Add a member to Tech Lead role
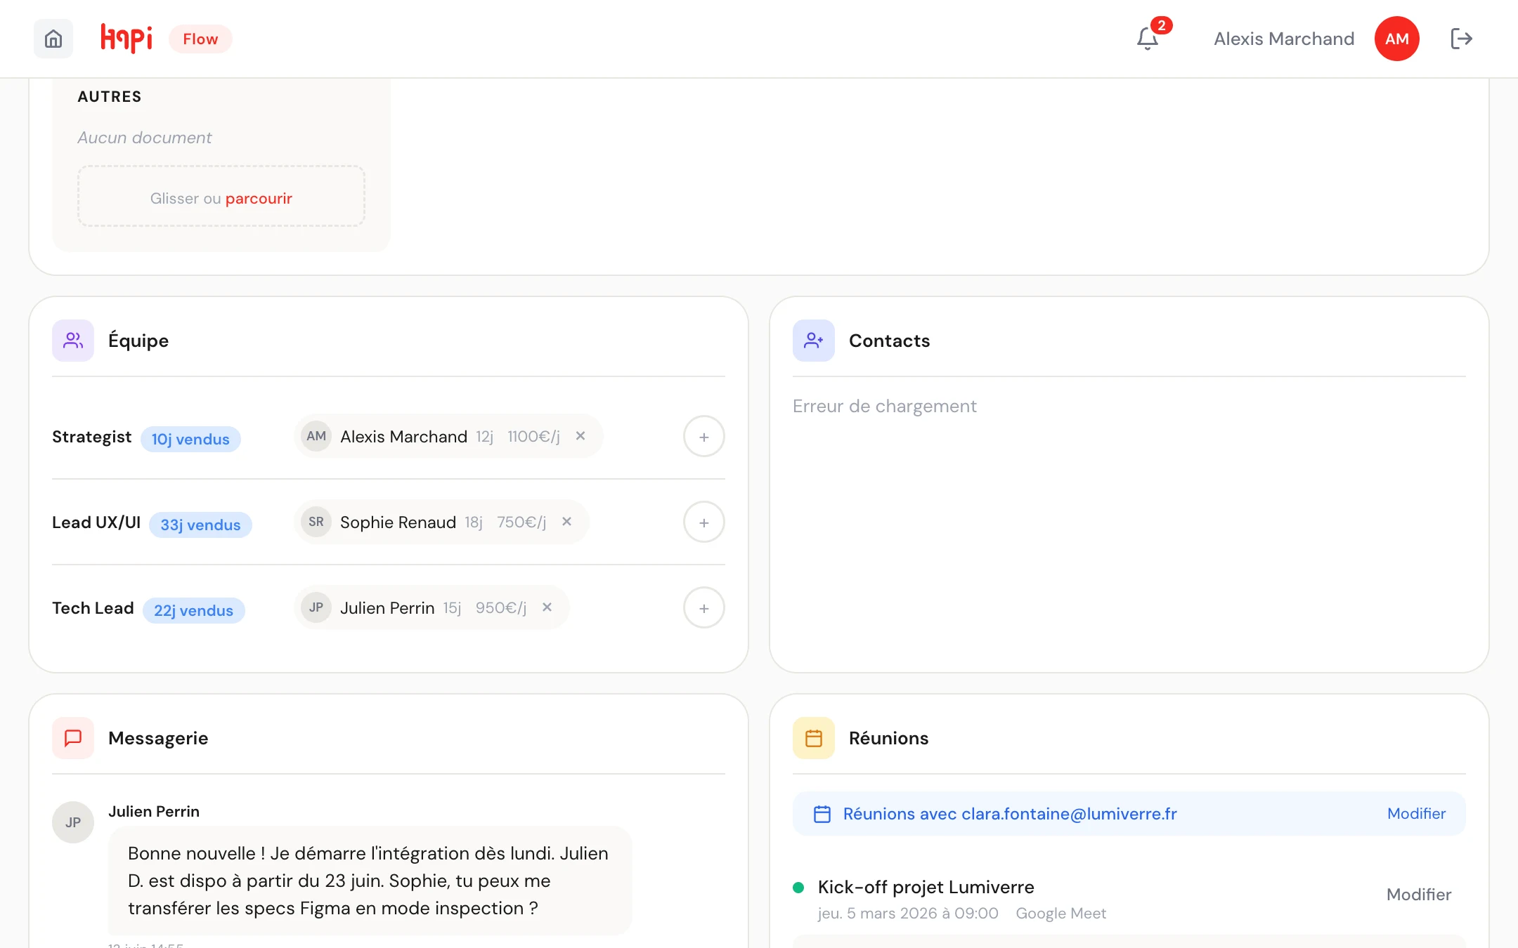The height and width of the screenshot is (948, 1518). pyautogui.click(x=704, y=608)
